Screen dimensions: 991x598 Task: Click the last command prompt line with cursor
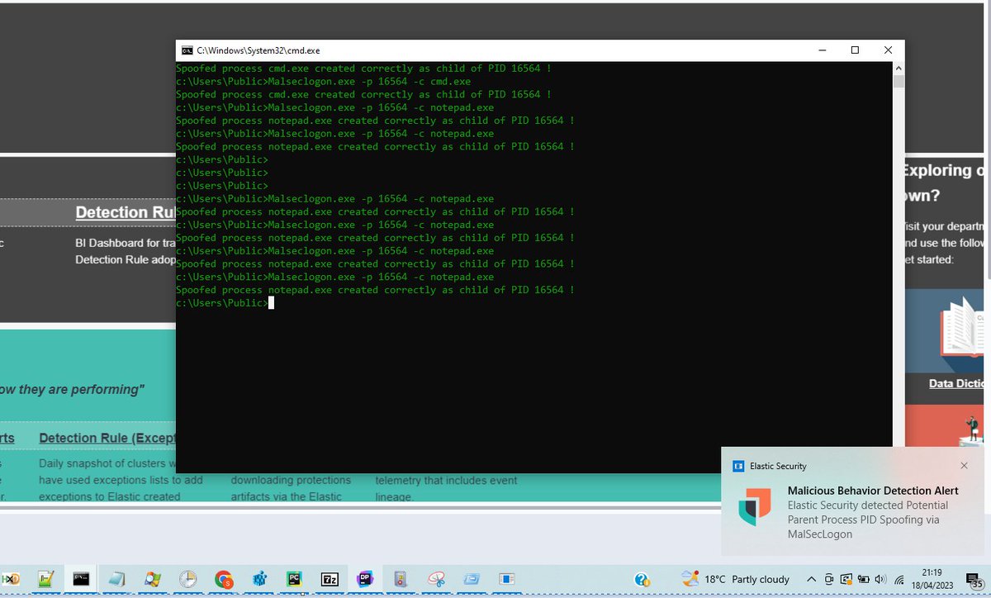pyautogui.click(x=225, y=303)
